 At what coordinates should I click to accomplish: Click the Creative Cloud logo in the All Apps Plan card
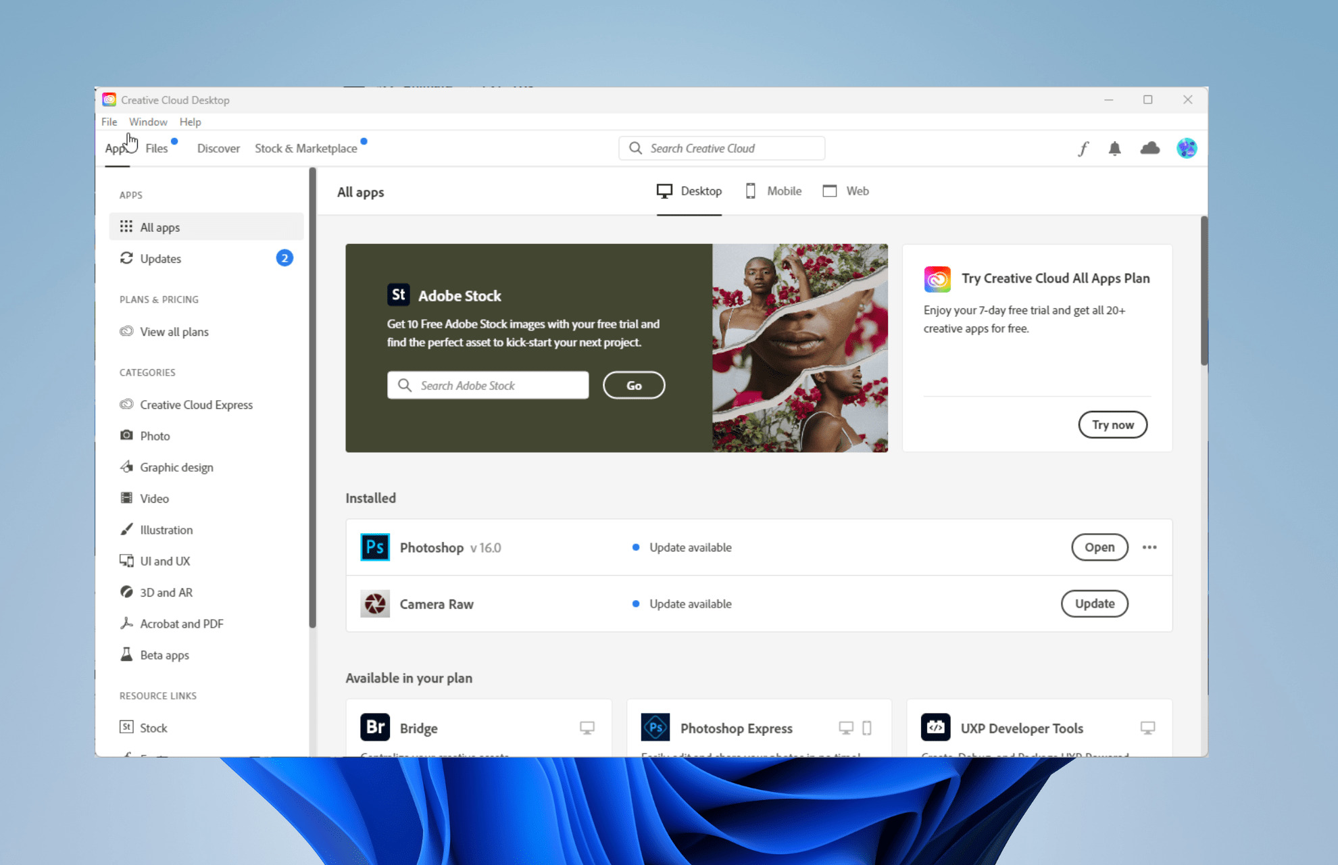pyautogui.click(x=937, y=279)
